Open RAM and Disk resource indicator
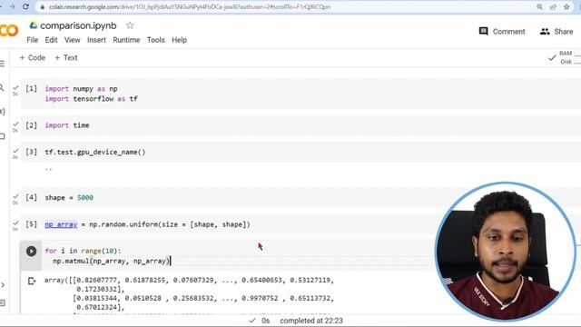Screen dimensions: 581x327 click(x=569, y=57)
